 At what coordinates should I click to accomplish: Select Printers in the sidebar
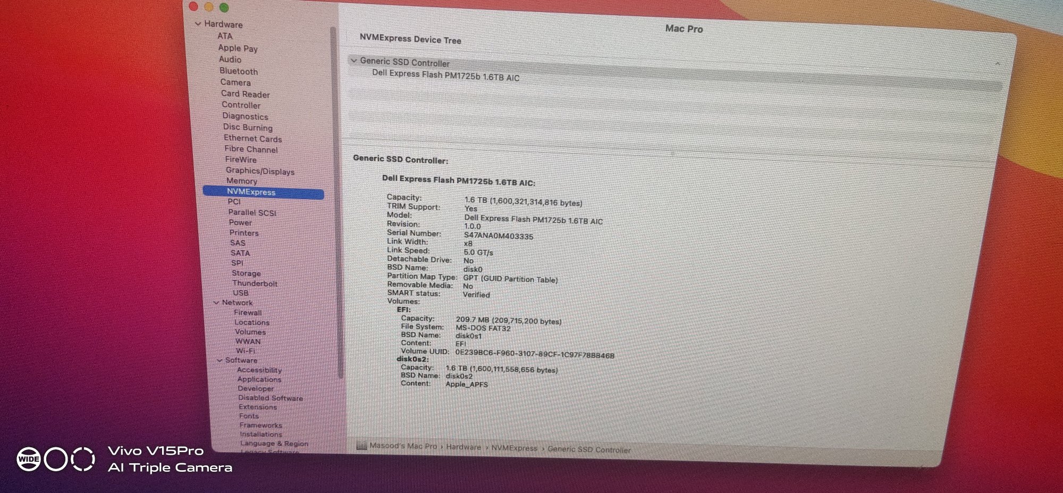[x=244, y=233]
